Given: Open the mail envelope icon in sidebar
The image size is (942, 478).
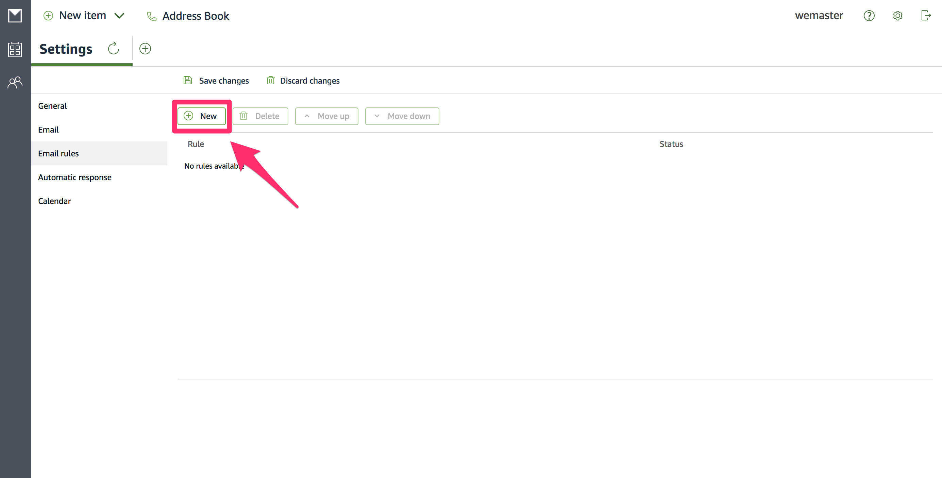Looking at the screenshot, I should click(15, 16).
